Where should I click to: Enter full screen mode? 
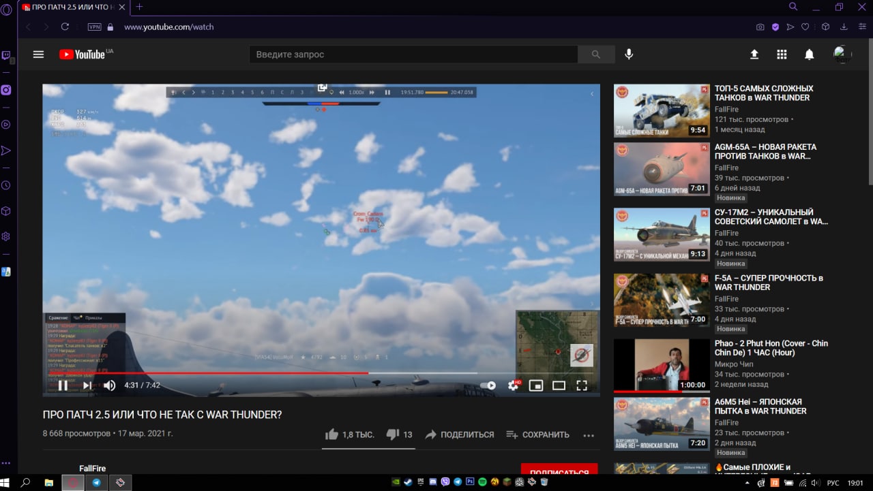[x=582, y=385]
